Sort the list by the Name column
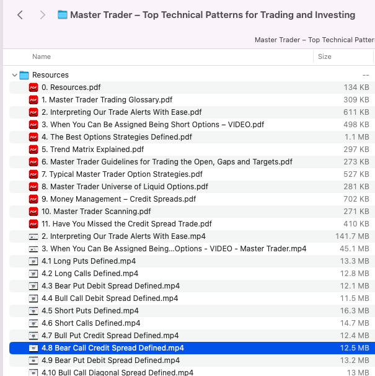This screenshot has width=375, height=376. tap(42, 56)
